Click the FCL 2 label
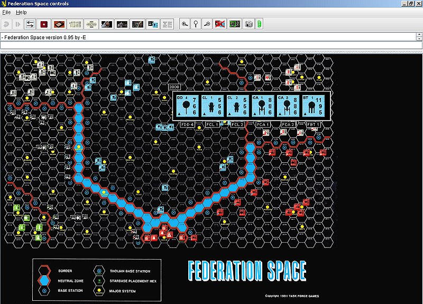The height and width of the screenshot is (304, 423). tap(237, 125)
